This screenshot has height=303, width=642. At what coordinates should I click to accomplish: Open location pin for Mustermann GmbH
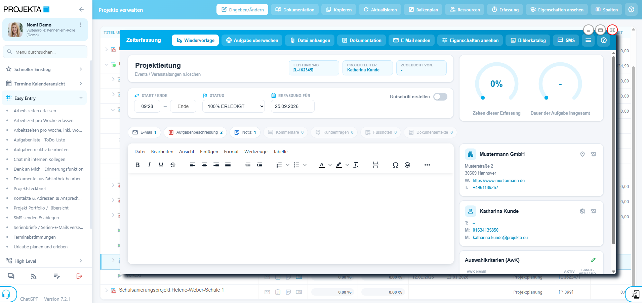pos(583,154)
